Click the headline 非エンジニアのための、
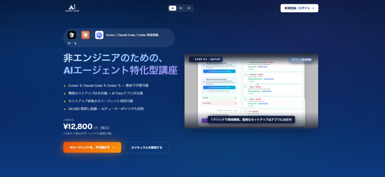This screenshot has height=177, width=385. (x=113, y=58)
